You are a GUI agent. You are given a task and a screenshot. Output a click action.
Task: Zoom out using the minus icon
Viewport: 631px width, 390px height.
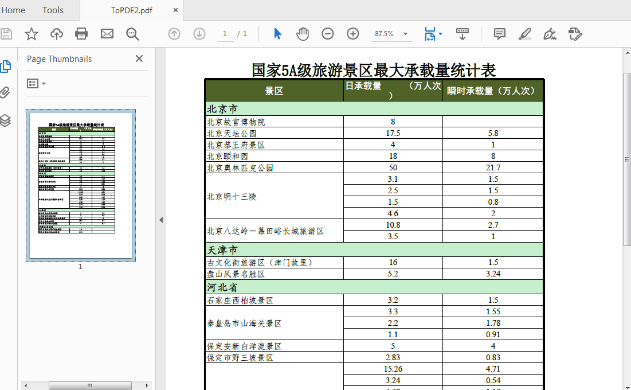[327, 34]
